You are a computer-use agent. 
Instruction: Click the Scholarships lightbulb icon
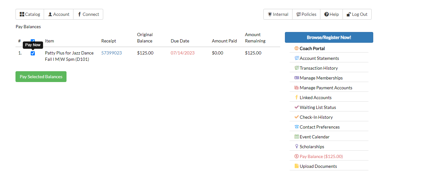pyautogui.click(x=296, y=146)
